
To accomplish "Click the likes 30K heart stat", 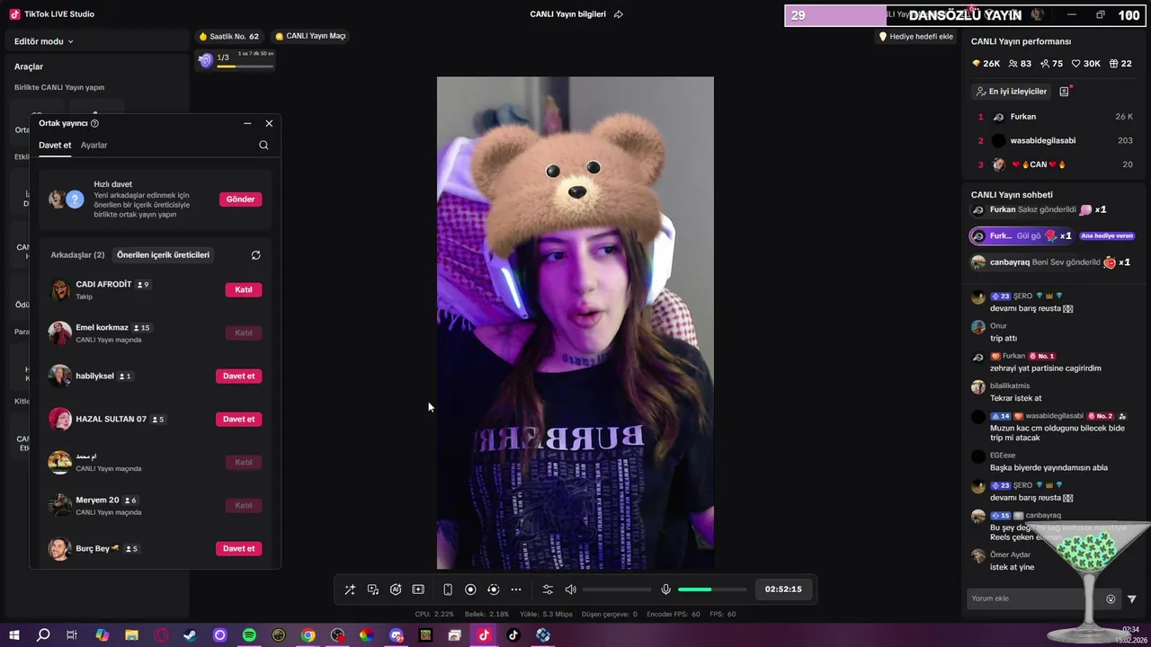I will pyautogui.click(x=1086, y=64).
